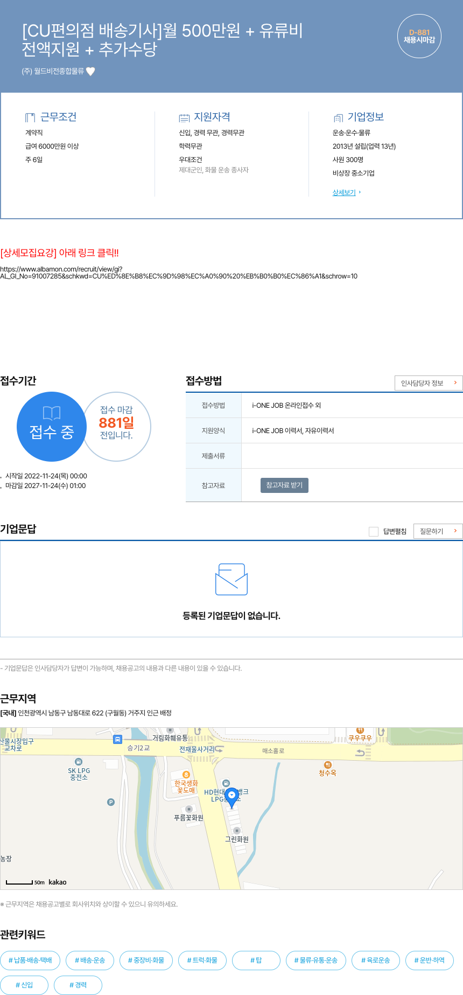Click the i-ONE JOB 이력서, 자유이력서 cell
Viewport: 463px width, 995px height.
[293, 430]
